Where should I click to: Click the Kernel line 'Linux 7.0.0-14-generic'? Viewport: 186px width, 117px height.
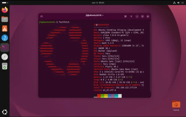click(x=111, y=35)
